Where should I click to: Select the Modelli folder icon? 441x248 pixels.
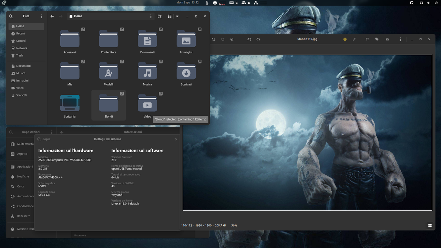coord(109,71)
